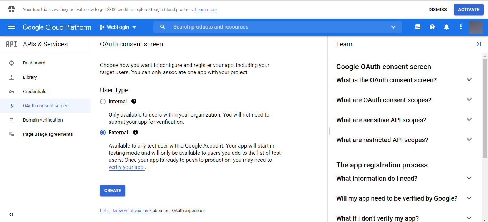Open the main hamburger navigation menu
488x222 pixels.
11,27
